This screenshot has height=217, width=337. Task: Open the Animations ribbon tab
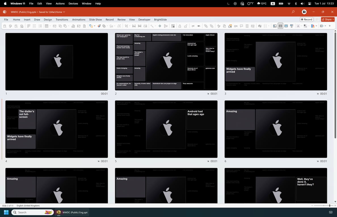79,19
